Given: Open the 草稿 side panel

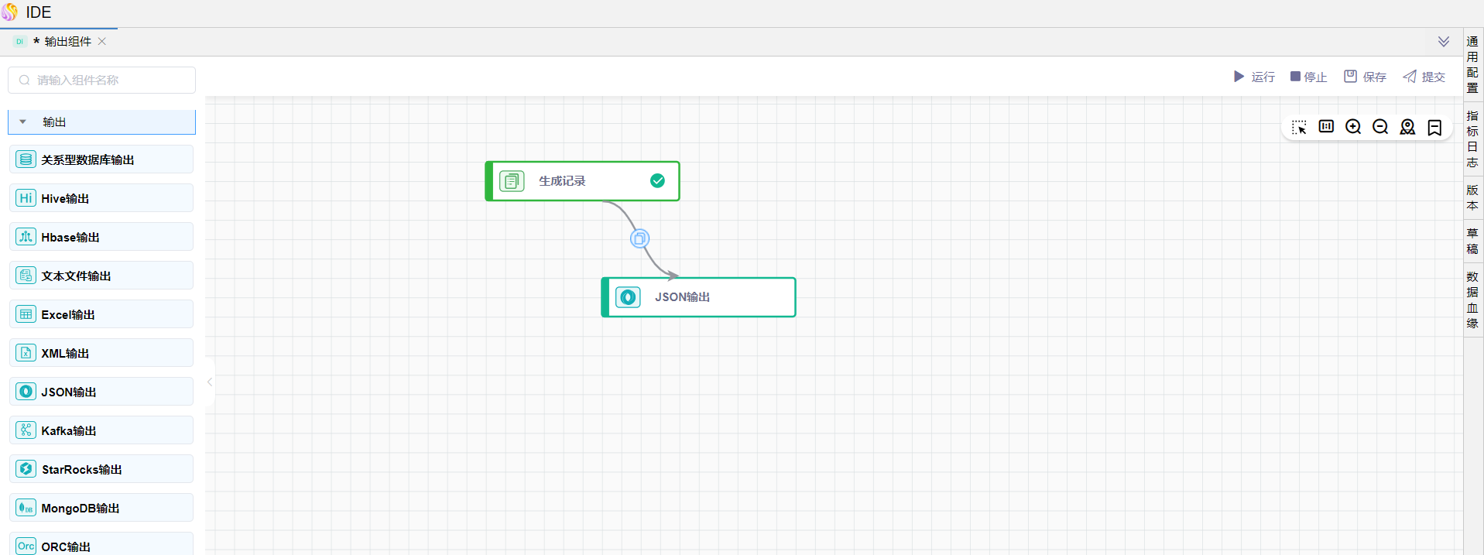Looking at the screenshot, I should point(1472,241).
